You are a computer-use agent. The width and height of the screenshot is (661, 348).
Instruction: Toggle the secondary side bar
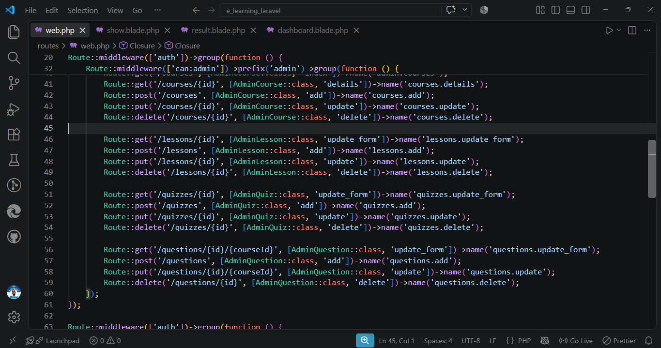585,10
